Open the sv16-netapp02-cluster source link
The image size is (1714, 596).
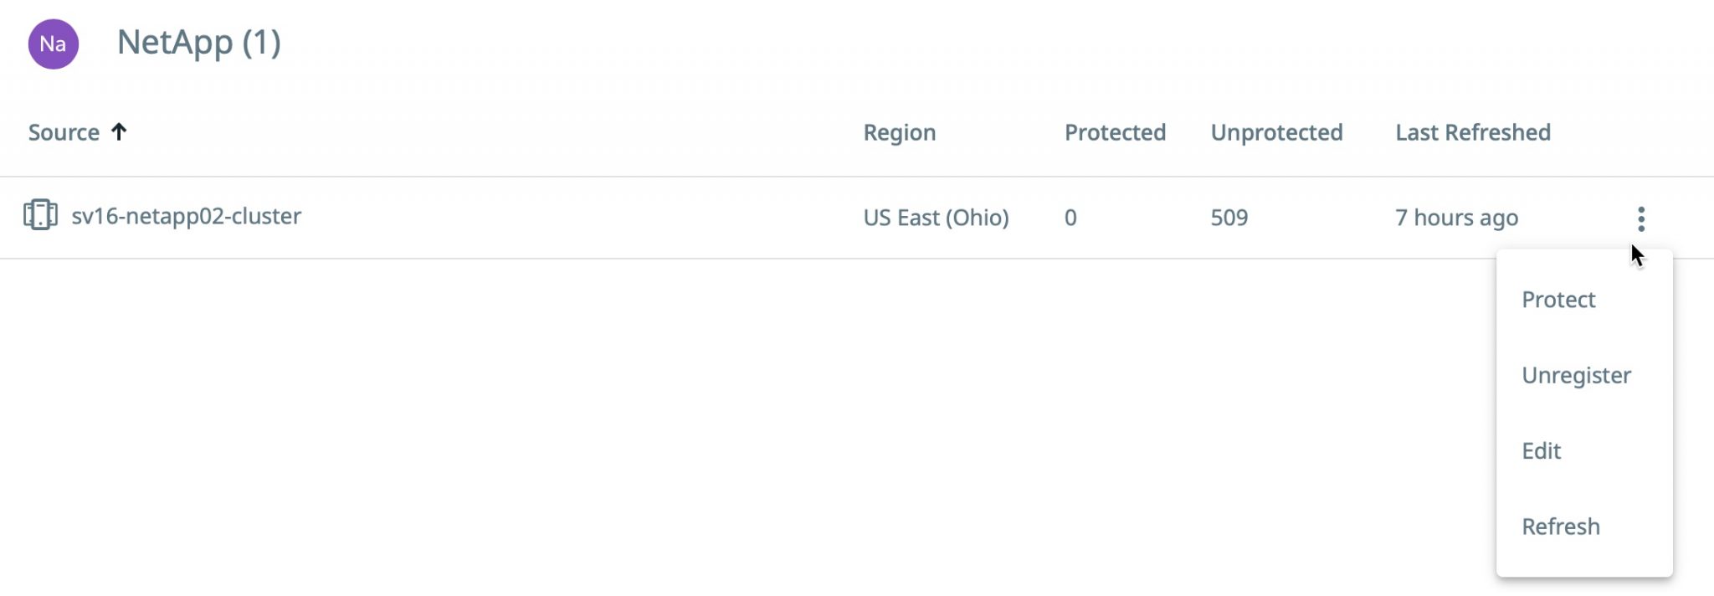[x=186, y=216]
